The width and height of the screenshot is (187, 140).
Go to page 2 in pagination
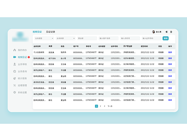coord(100,106)
